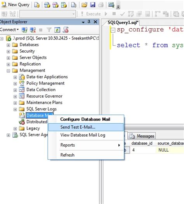The height and width of the screenshot is (204, 184).
Task: Expand the Replication folder
Action: pyautogui.click(x=8, y=64)
